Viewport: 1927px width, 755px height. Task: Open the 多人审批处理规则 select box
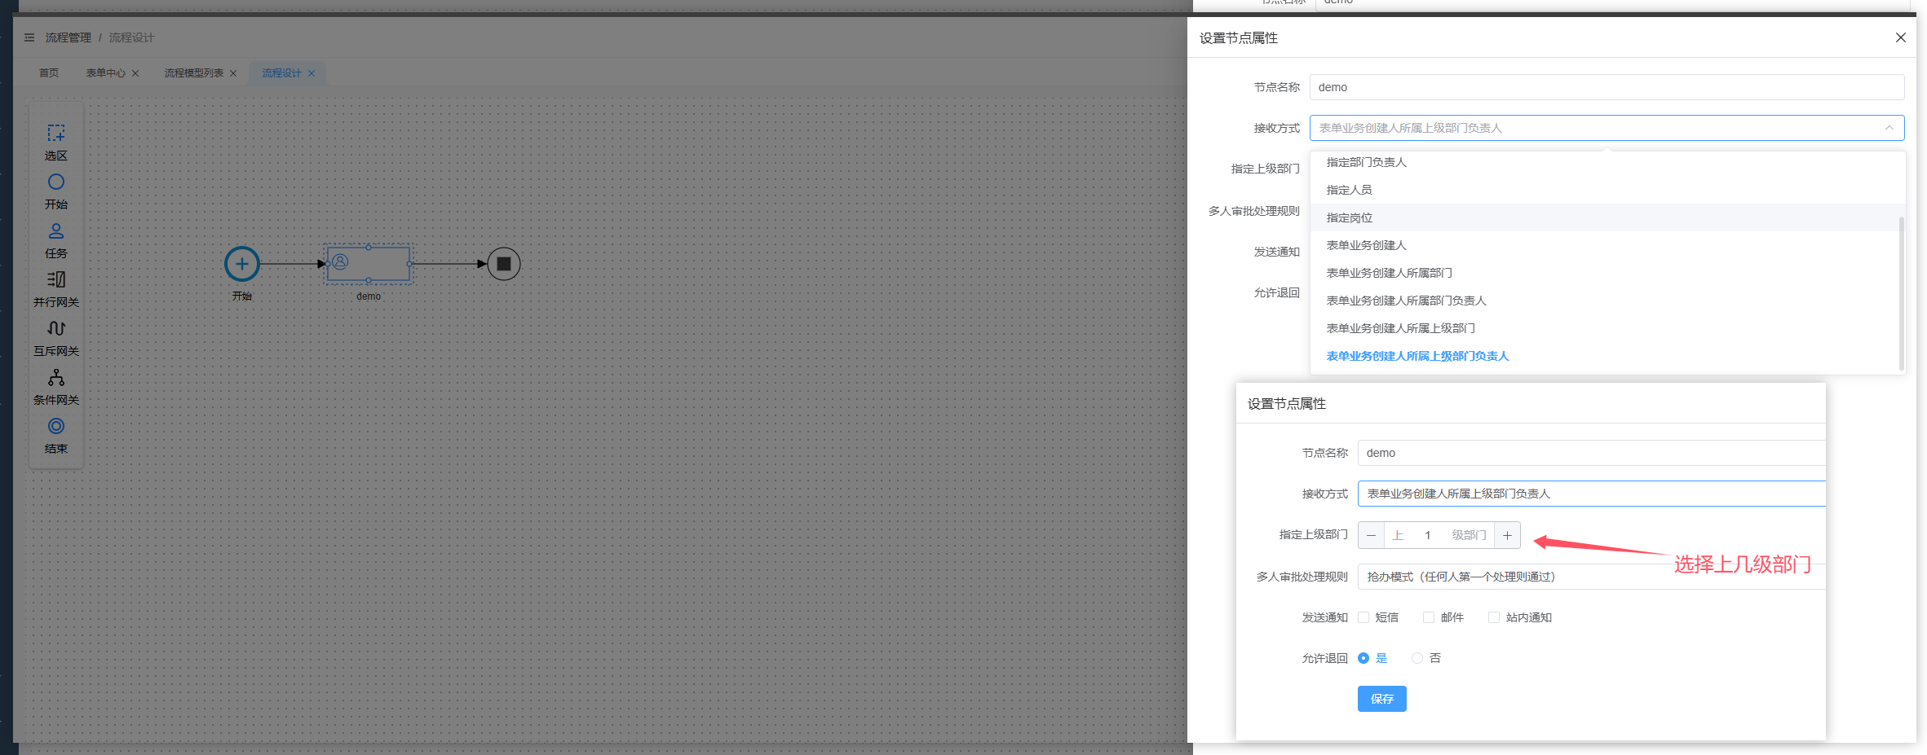click(1590, 577)
